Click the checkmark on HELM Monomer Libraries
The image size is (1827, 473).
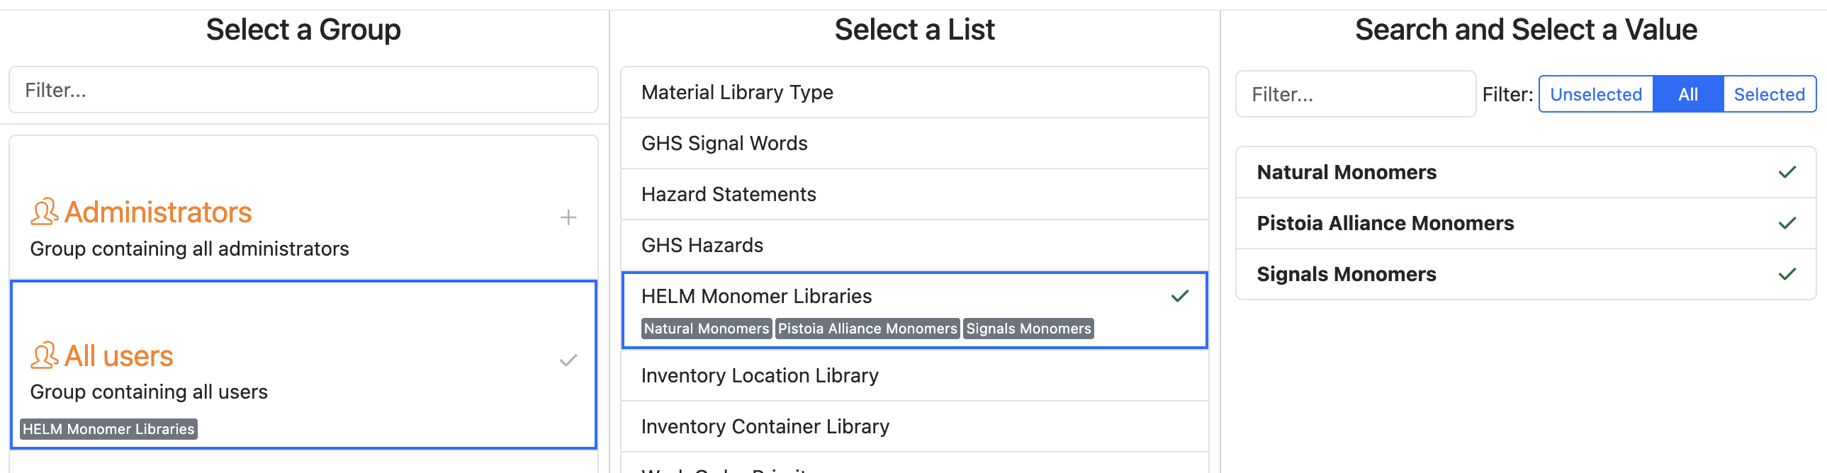click(1179, 297)
